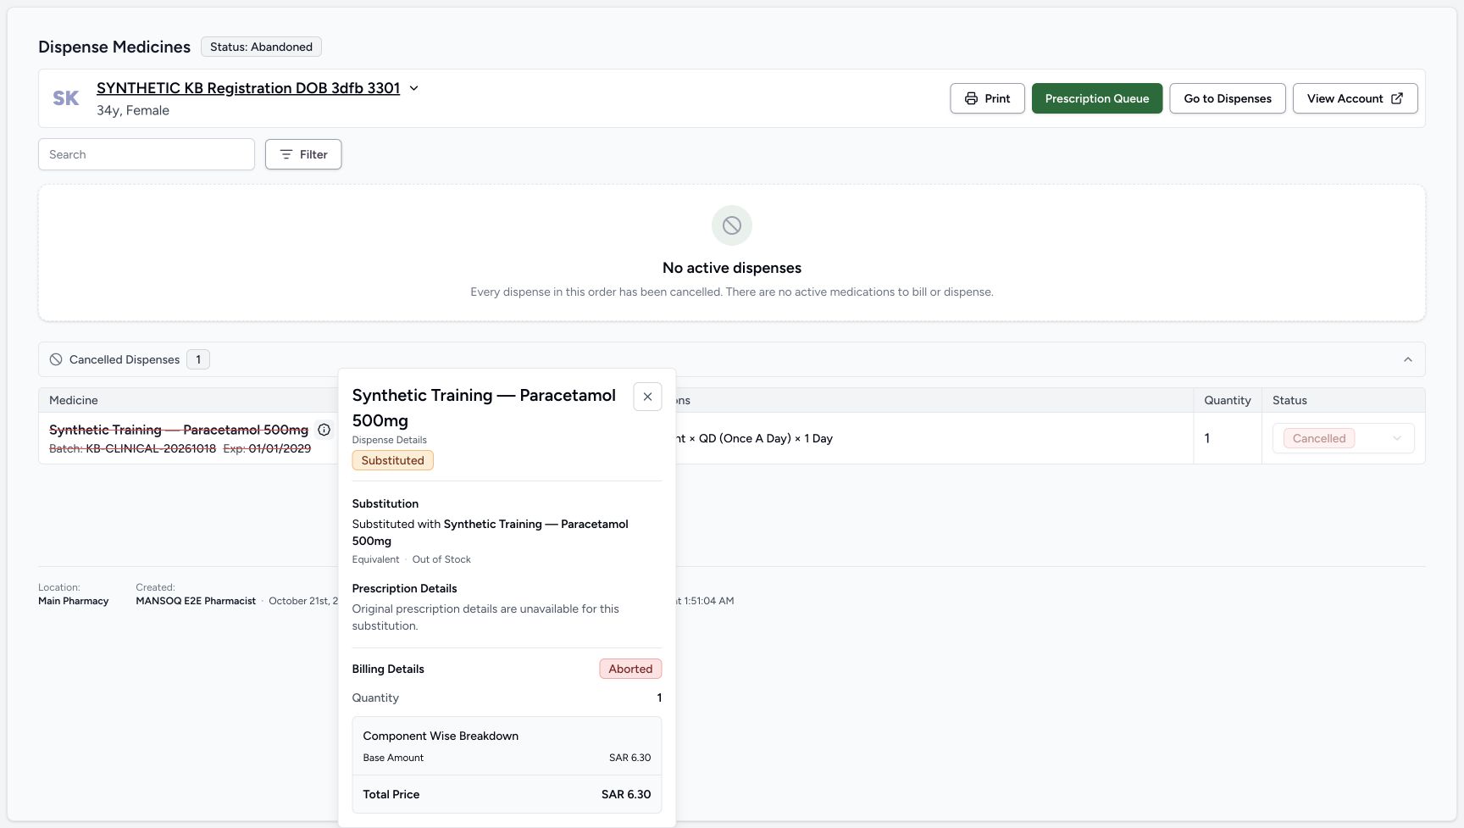
Task: Click the Status: Abandoned badge
Action: (261, 47)
